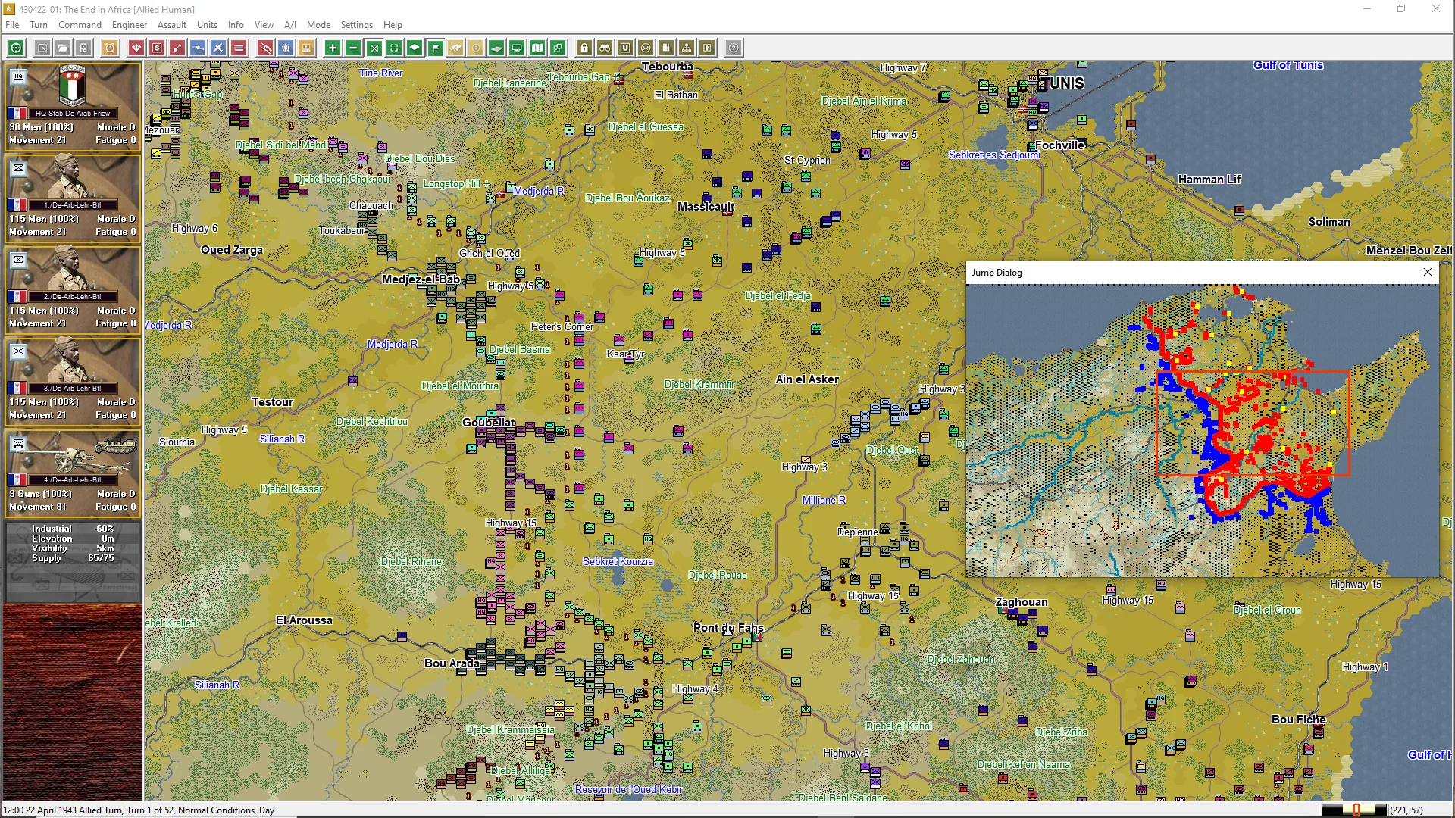This screenshot has height=818, width=1455.
Task: Expand the Units menu
Action: [x=207, y=25]
